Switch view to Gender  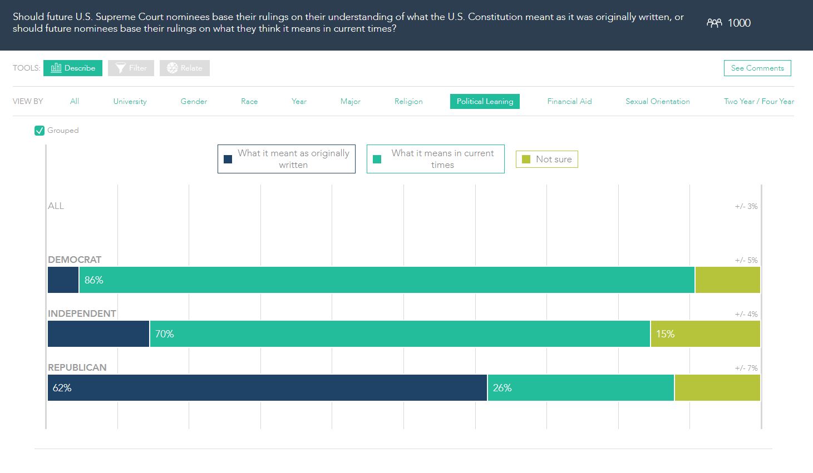[x=194, y=101]
